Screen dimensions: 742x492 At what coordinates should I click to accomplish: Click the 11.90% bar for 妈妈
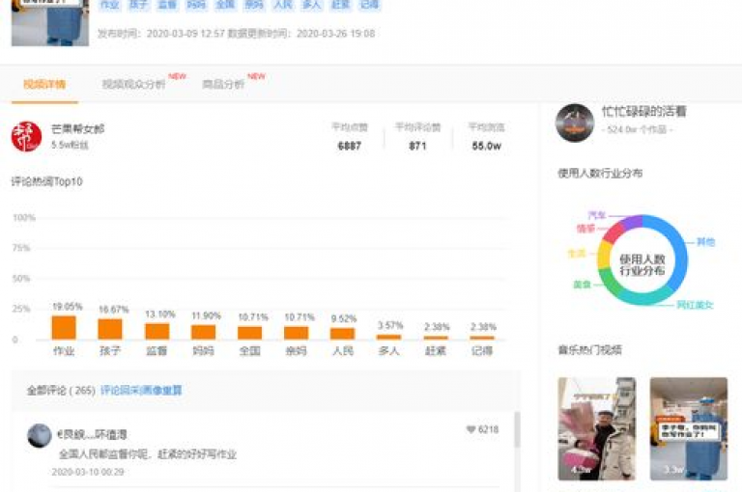point(203,332)
